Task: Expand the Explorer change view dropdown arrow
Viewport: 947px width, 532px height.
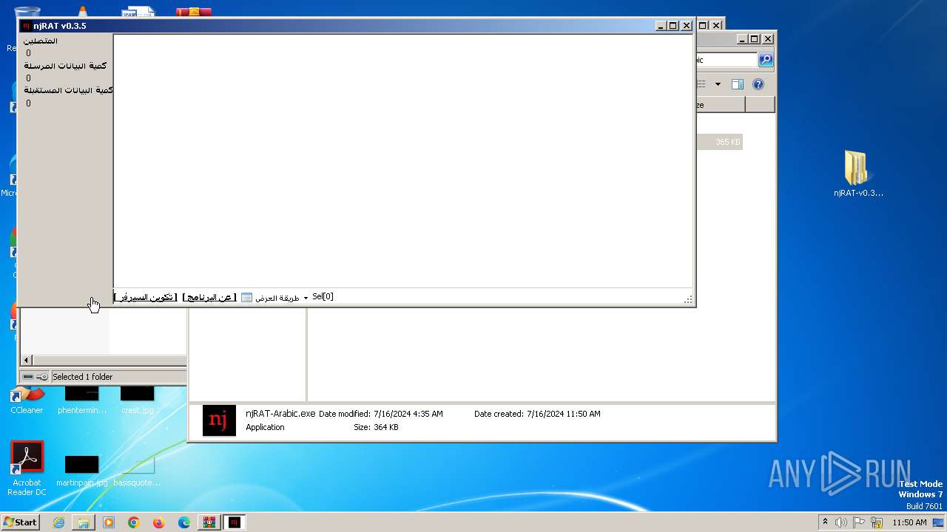Action: point(718,84)
